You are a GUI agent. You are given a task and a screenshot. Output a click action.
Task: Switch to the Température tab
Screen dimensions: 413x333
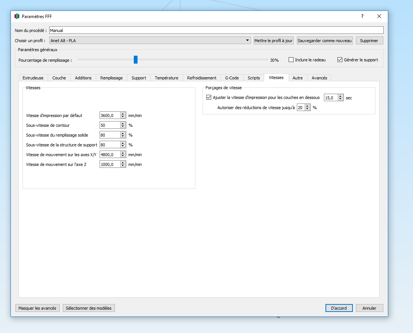[x=166, y=78]
